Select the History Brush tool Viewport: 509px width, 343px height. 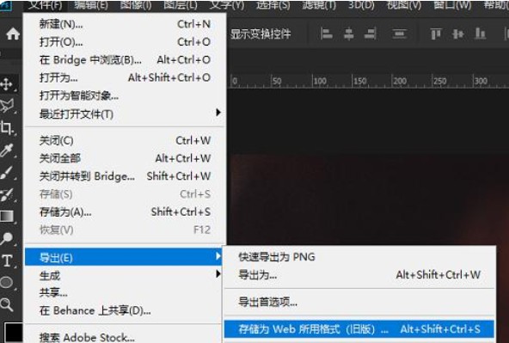coord(7,194)
